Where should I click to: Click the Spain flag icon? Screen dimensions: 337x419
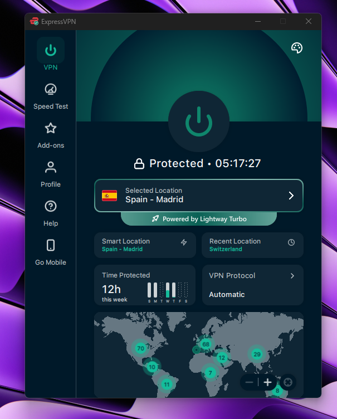pos(109,196)
